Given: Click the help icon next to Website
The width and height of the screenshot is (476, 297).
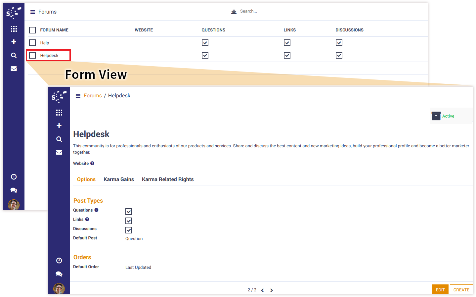Looking at the screenshot, I should pos(92,163).
